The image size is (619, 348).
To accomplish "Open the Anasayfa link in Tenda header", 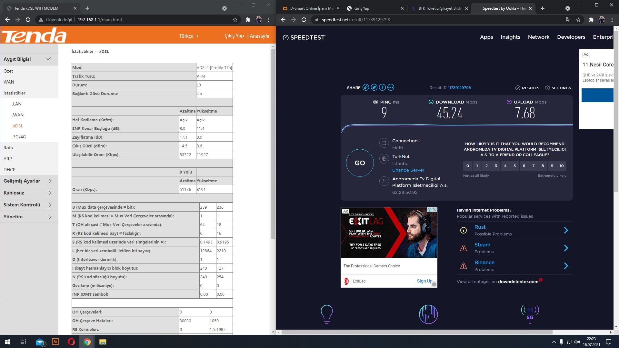I will [259, 36].
